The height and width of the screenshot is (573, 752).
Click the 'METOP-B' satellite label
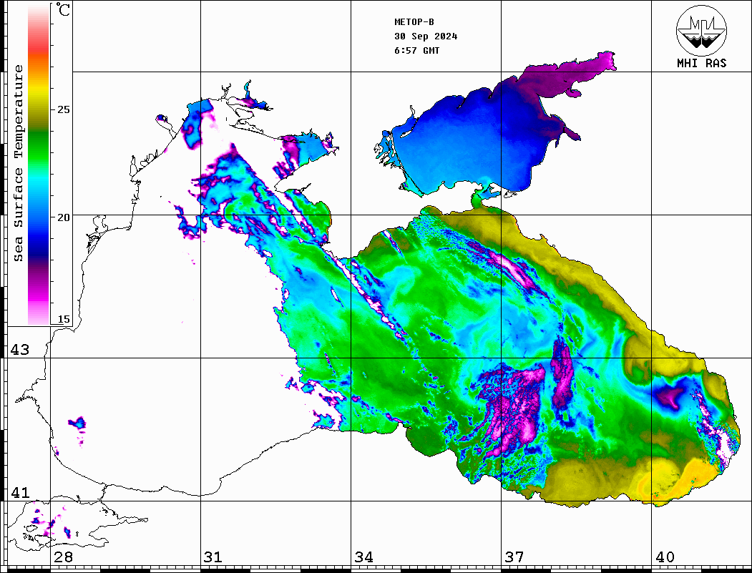[414, 22]
